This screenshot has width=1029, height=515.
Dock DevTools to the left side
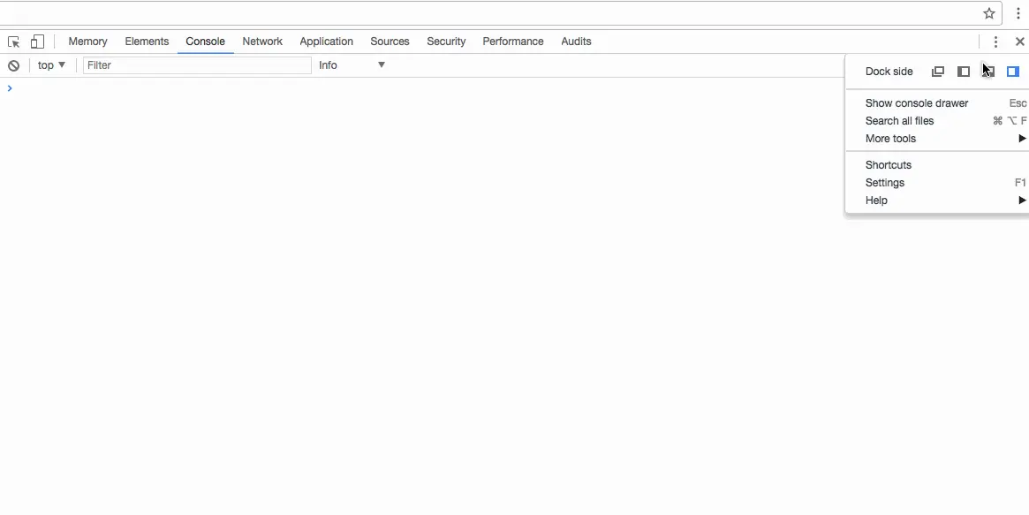click(964, 72)
